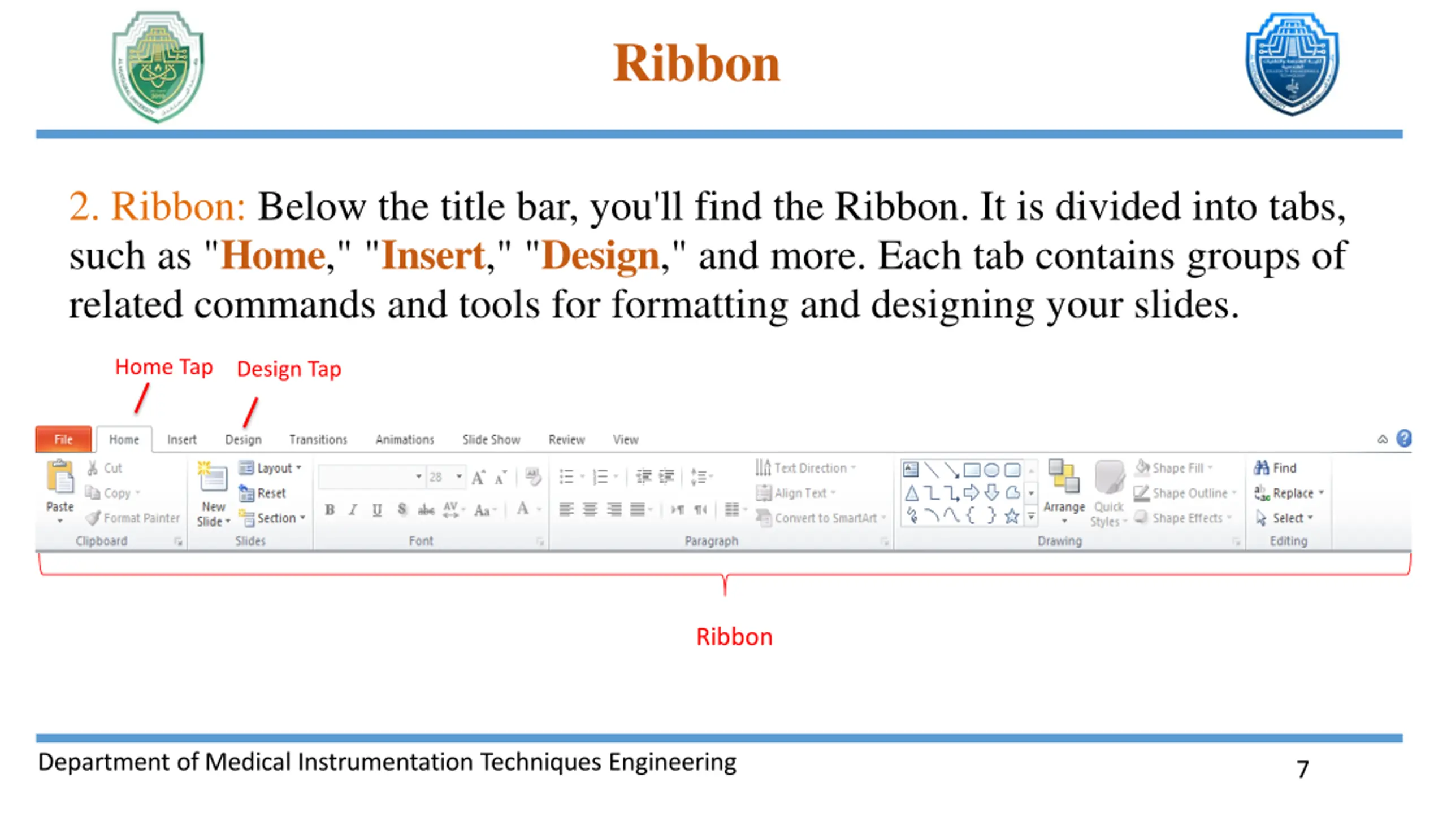Toggle italic formatting
Image resolution: width=1447 pixels, height=813 pixels.
tap(353, 510)
